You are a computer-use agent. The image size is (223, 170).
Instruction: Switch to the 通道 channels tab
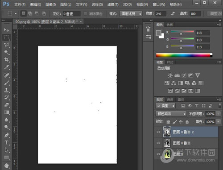[170, 100]
